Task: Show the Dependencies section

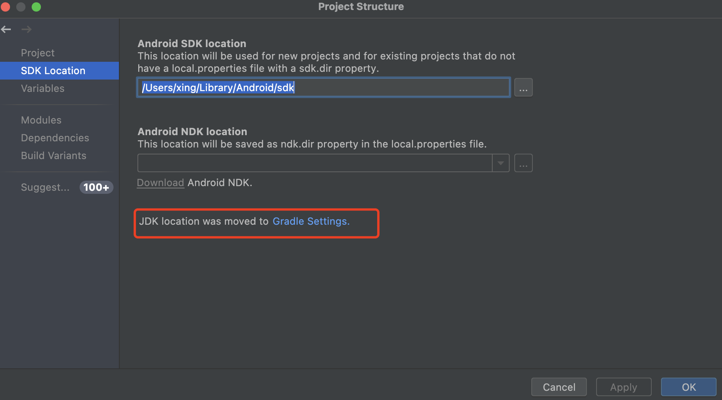Action: [x=55, y=138]
